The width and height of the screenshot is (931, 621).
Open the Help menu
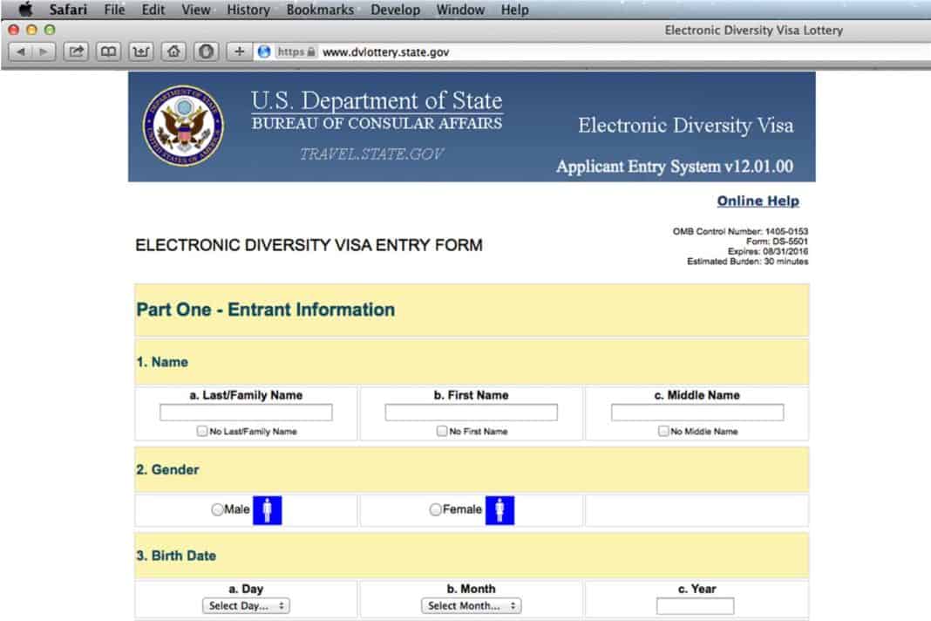[515, 10]
